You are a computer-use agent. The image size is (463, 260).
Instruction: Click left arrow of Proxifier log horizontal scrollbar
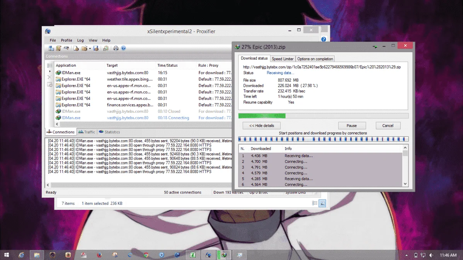tap(48, 185)
